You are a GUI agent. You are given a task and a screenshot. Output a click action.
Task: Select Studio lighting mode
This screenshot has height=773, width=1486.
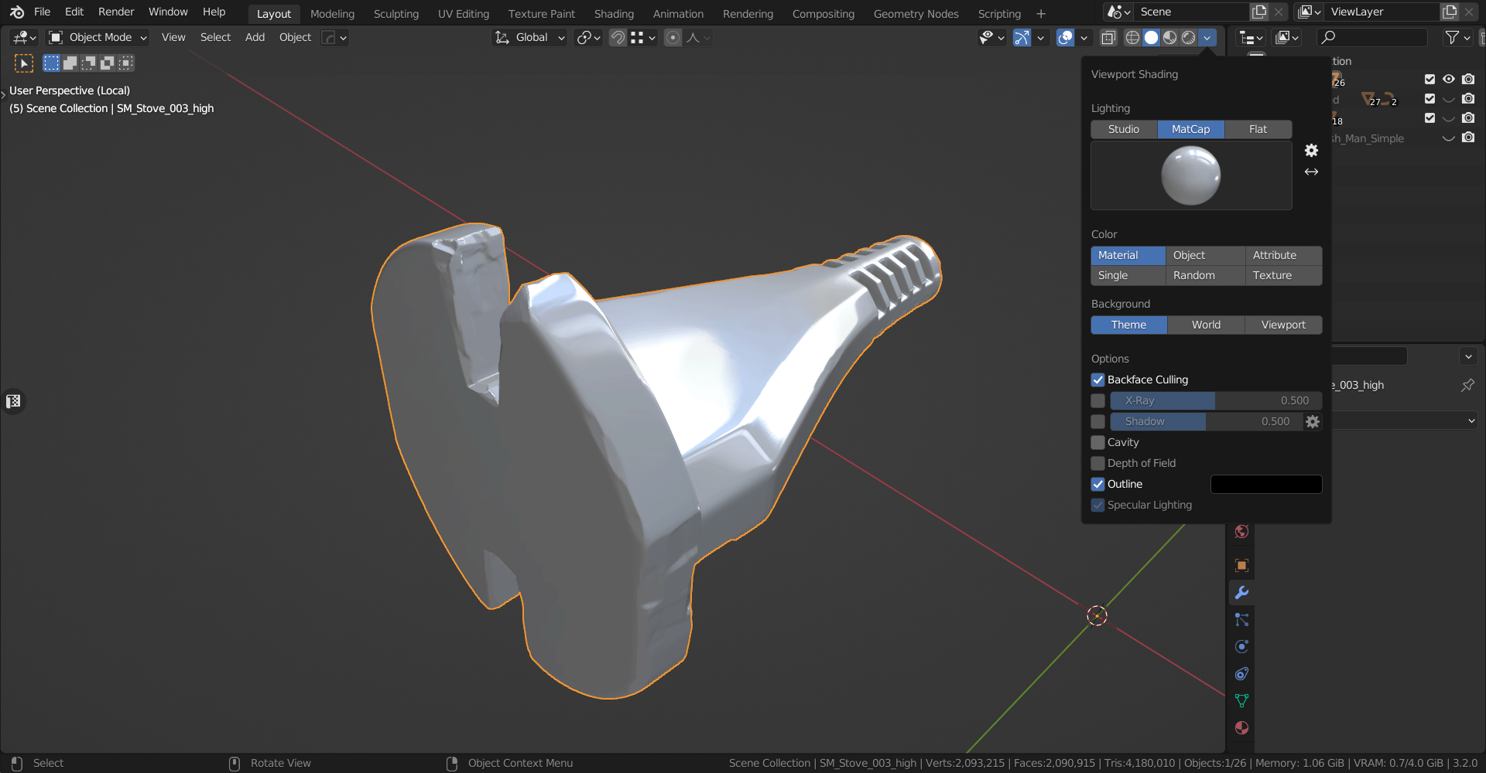point(1123,129)
